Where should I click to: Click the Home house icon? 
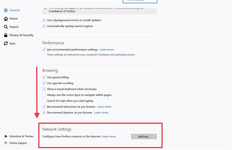coord(6,19)
